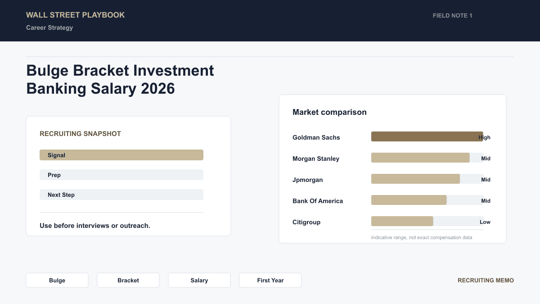Click the Morgan Stanley label
The image size is (540, 304).
pos(316,159)
